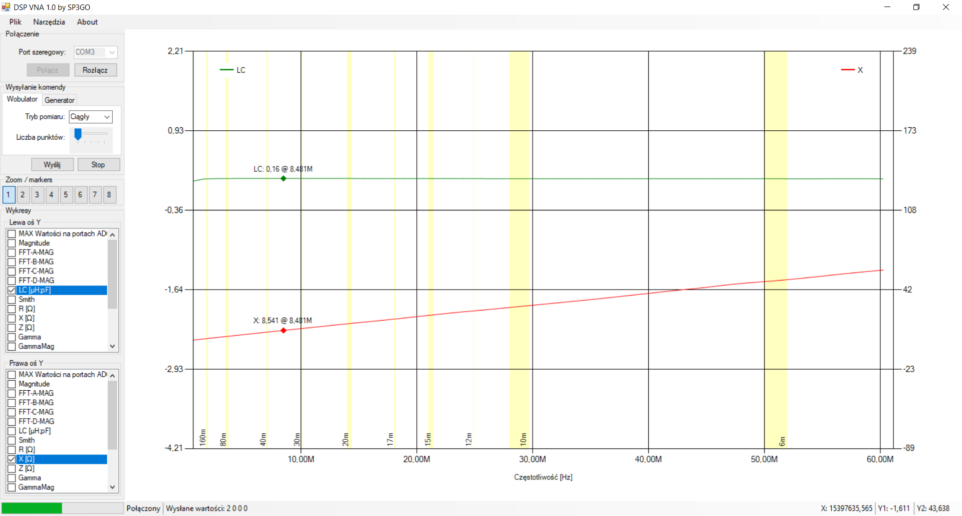Uncheck LC [µH;pF] in left axis list

click(x=12, y=290)
